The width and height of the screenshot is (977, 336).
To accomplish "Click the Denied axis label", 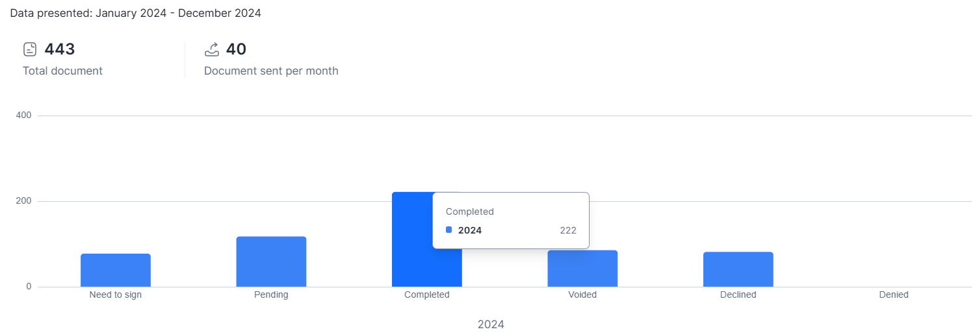I will 894,294.
